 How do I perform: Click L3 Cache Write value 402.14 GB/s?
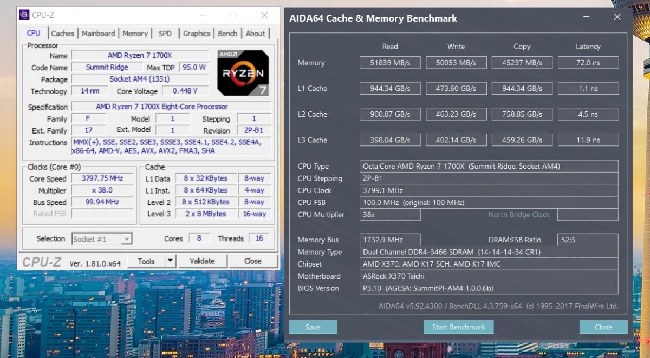point(456,140)
